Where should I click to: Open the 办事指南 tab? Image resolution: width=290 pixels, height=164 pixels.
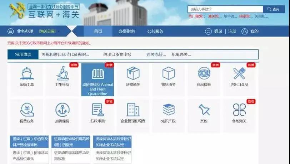pyautogui.click(x=127, y=32)
